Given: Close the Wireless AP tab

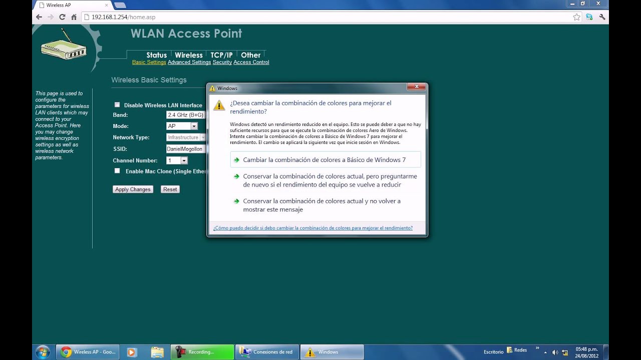Looking at the screenshot, I should pyautogui.click(x=106, y=5).
